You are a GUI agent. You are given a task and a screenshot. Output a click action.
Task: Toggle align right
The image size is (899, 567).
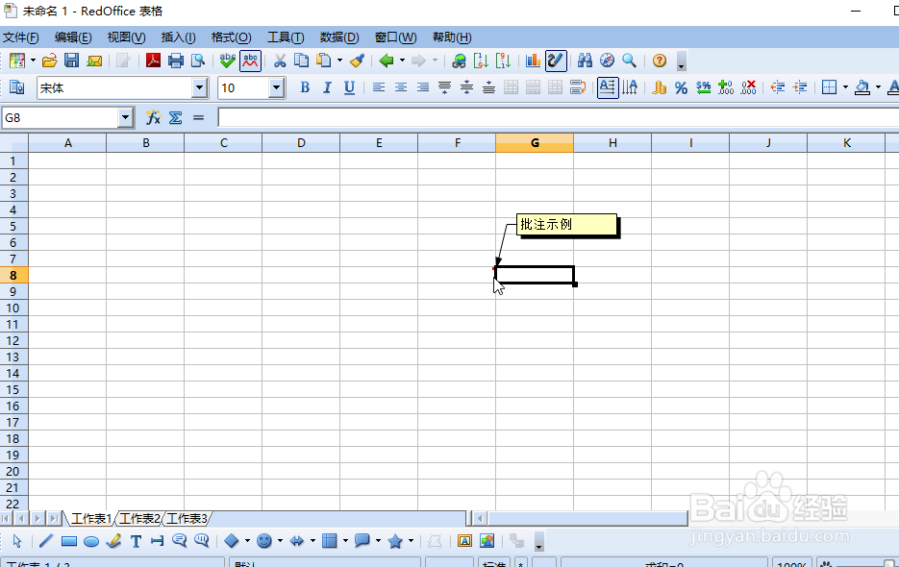coord(422,87)
